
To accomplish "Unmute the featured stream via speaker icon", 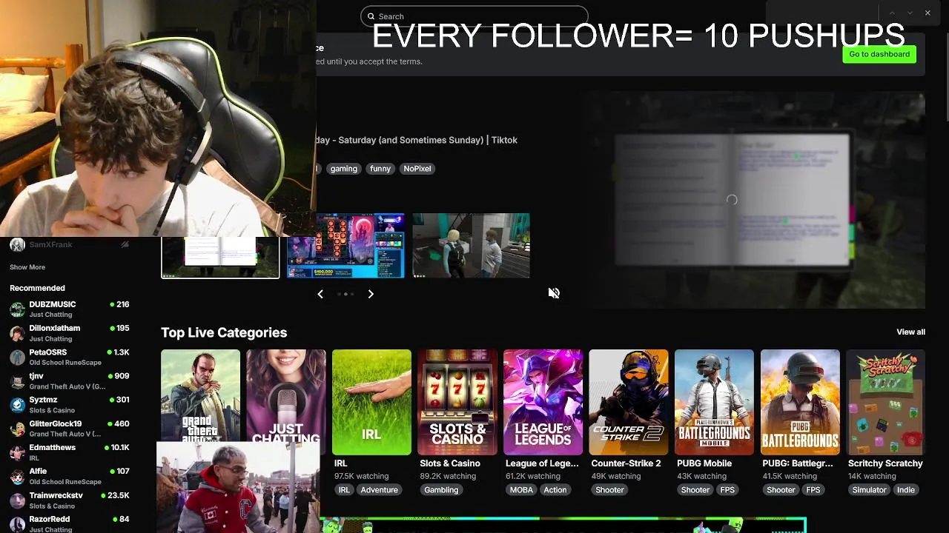I will 554,293.
